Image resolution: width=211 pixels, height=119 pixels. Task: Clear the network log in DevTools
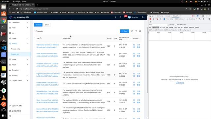[x=153, y=19]
